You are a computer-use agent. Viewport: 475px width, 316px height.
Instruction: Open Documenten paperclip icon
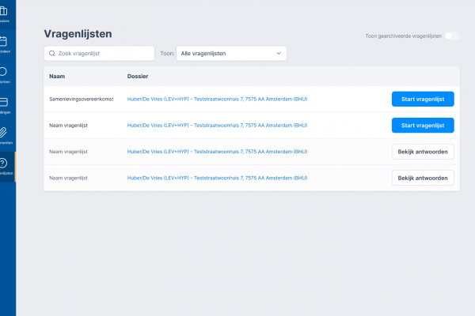tap(4, 134)
